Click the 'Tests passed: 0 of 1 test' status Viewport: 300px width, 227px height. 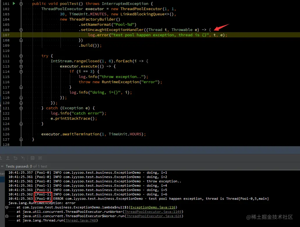(26, 166)
